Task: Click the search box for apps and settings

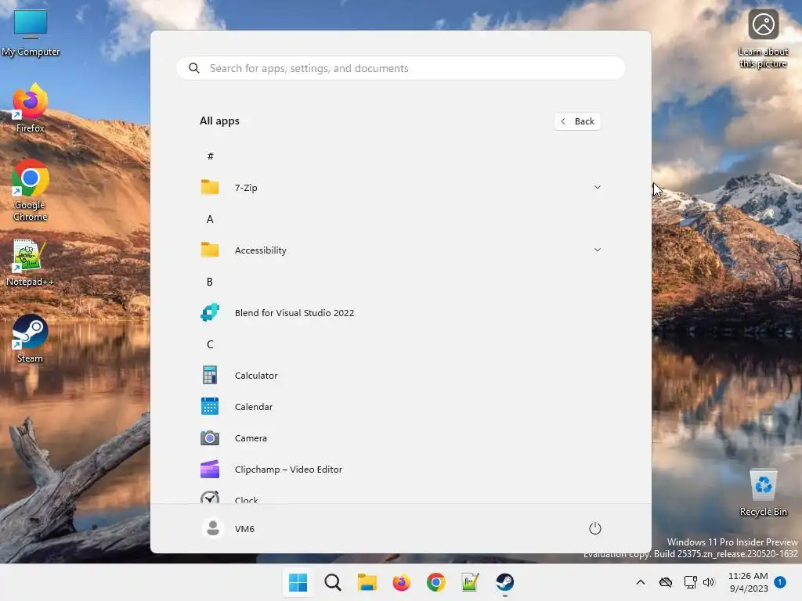Action: tap(401, 68)
